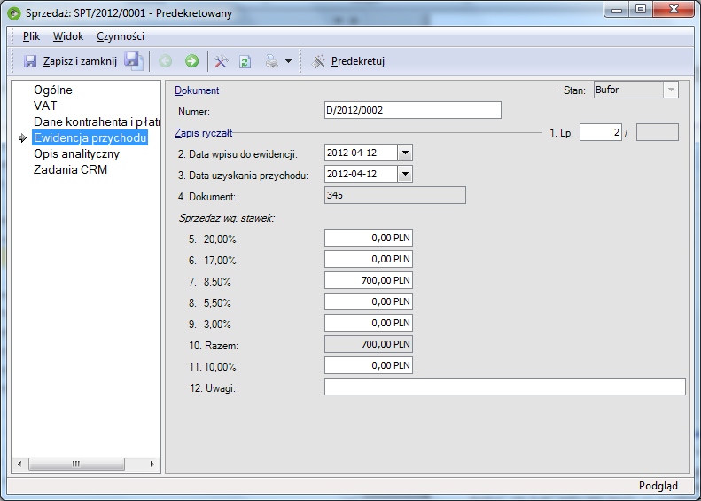Click the Stan: label

[574, 90]
